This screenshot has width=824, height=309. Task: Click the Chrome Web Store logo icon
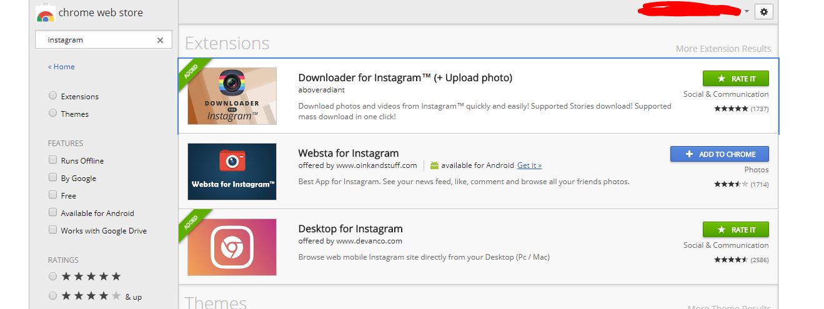click(x=46, y=13)
